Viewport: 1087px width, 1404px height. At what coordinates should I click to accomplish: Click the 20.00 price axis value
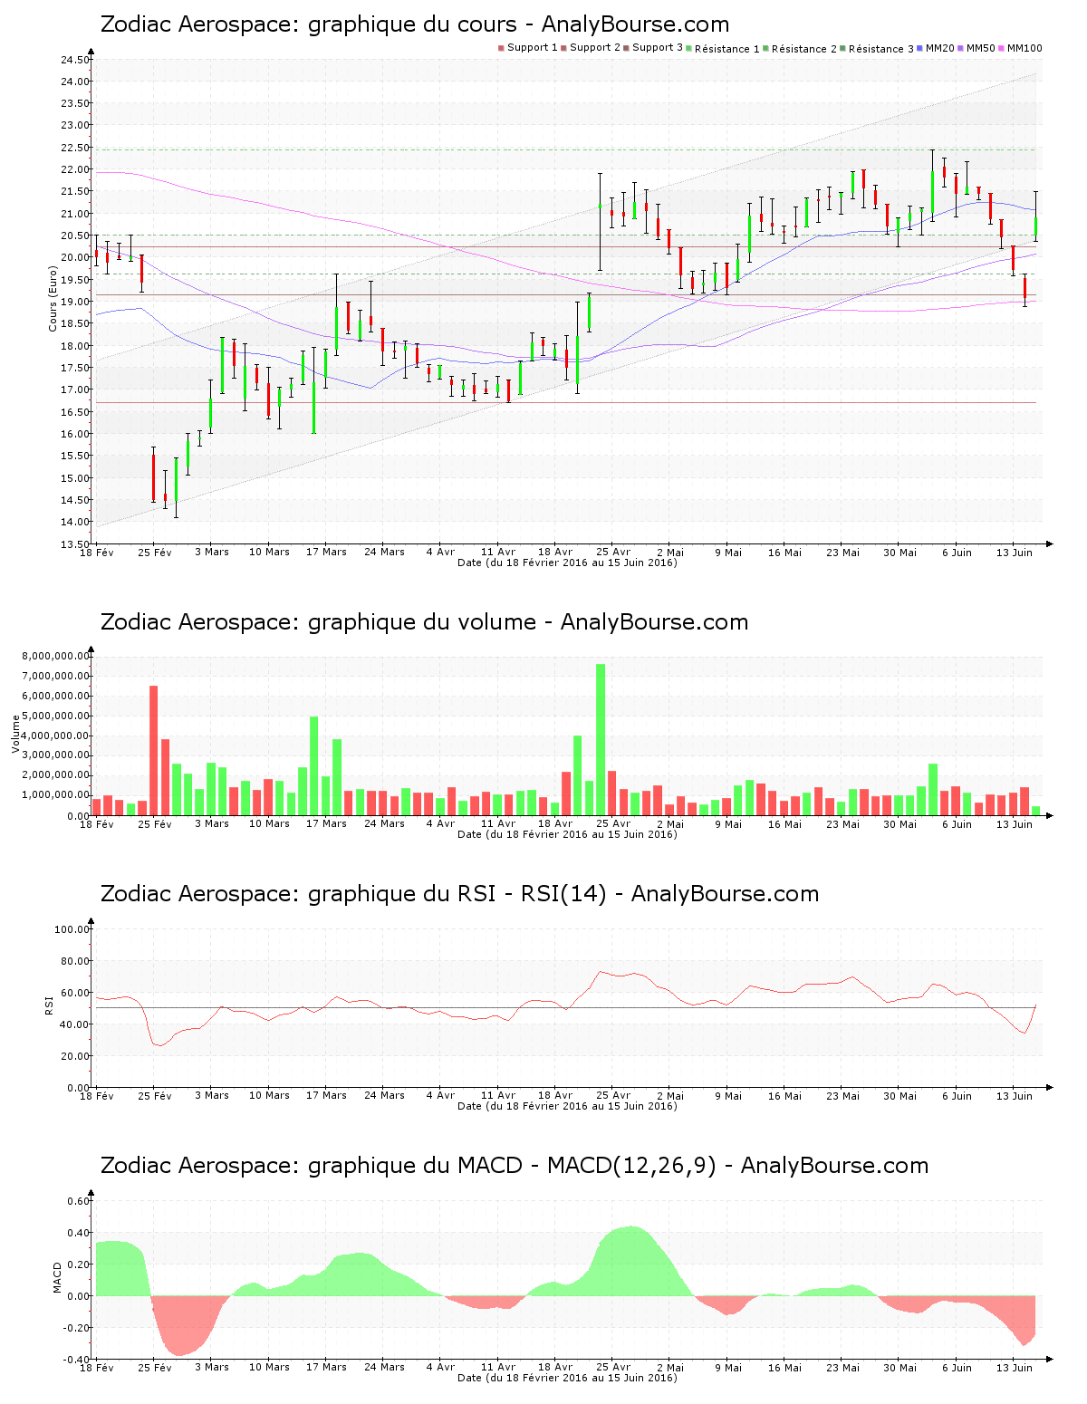(x=75, y=257)
